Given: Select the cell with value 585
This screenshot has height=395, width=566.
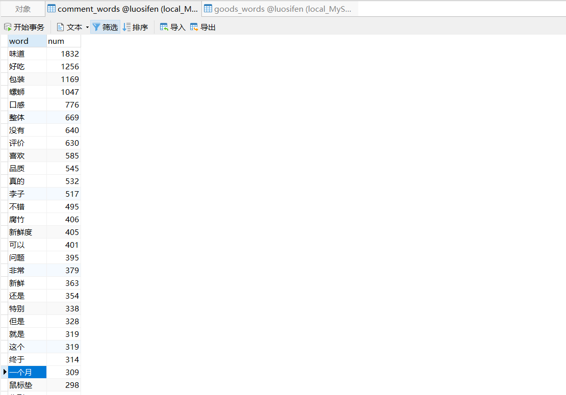Looking at the screenshot, I should pos(64,156).
